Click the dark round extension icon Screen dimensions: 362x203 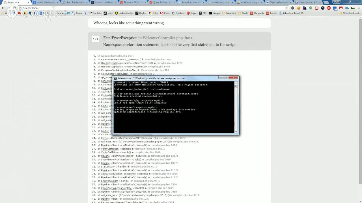coord(323,8)
